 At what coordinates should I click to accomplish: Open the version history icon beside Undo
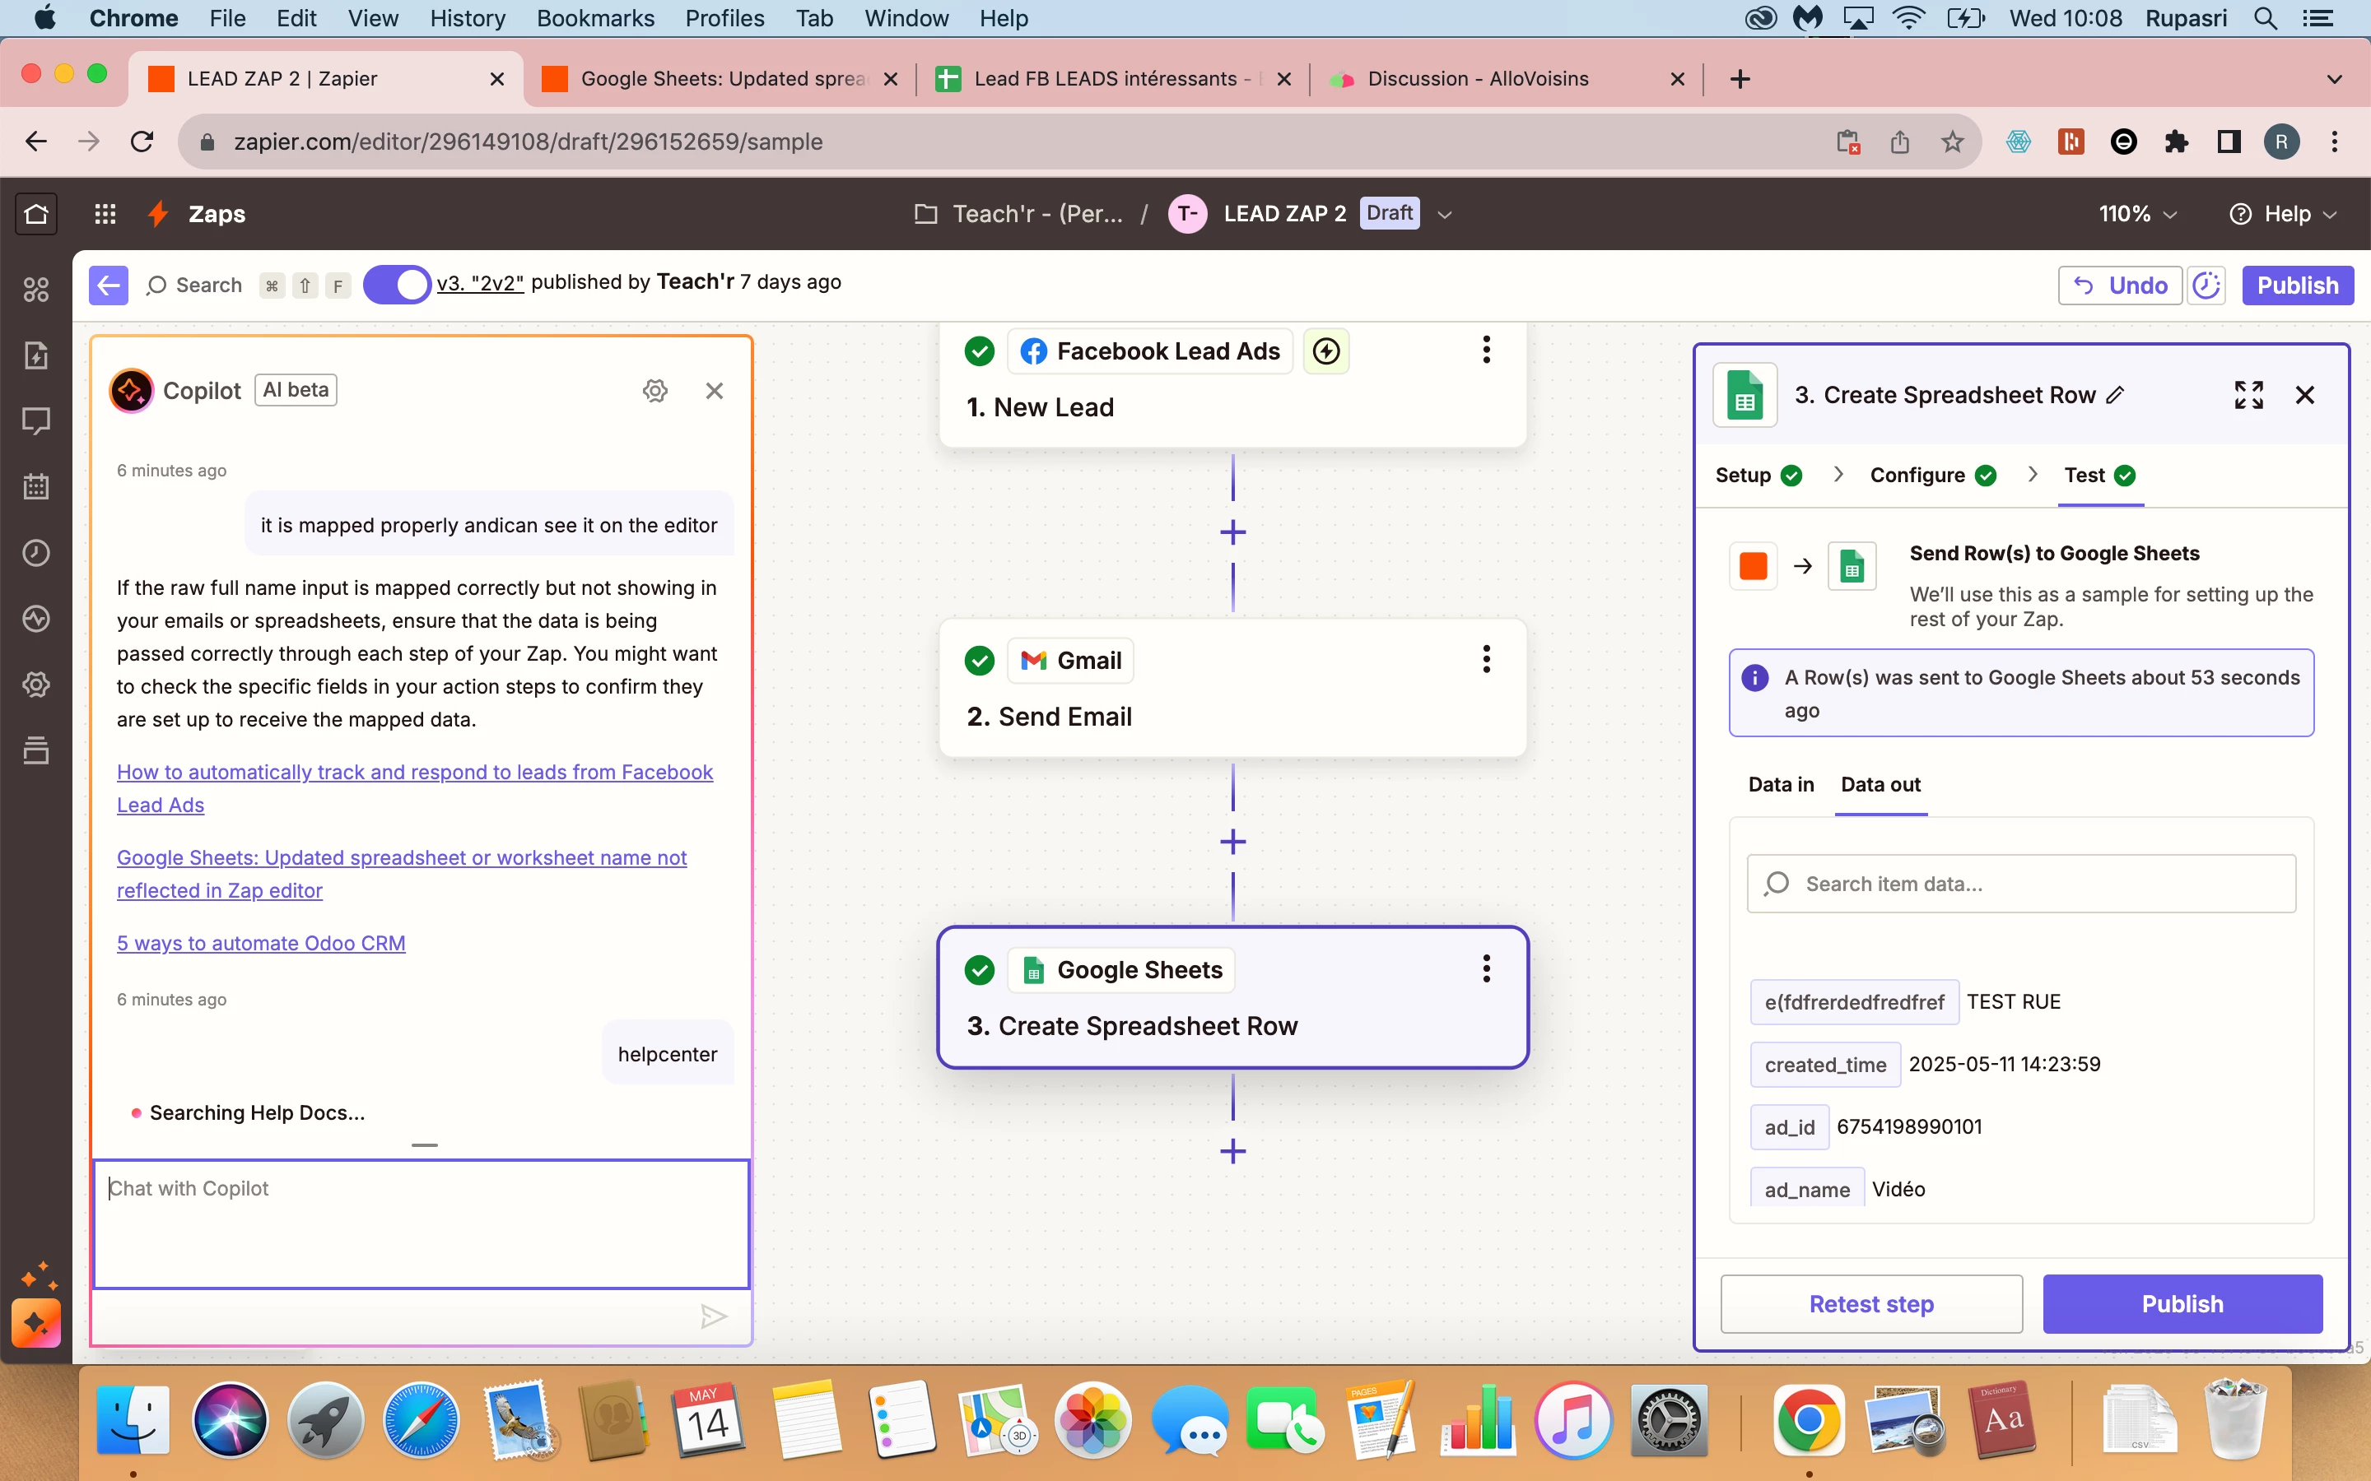tap(2206, 285)
